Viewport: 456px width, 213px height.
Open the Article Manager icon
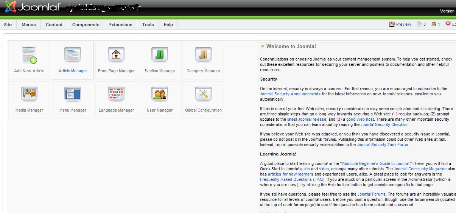73,60
